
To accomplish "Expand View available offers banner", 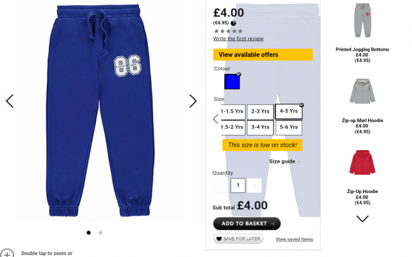I will point(263,54).
